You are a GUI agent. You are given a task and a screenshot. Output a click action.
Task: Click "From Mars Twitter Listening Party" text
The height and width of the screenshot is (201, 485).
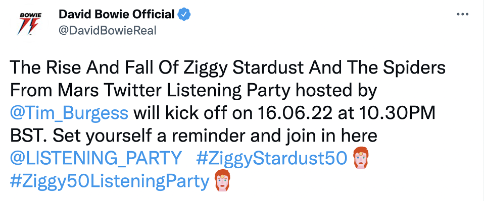click(x=151, y=91)
